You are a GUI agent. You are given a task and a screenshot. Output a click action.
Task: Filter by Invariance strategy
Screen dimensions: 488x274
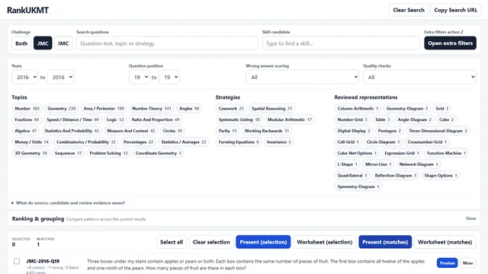(278, 142)
